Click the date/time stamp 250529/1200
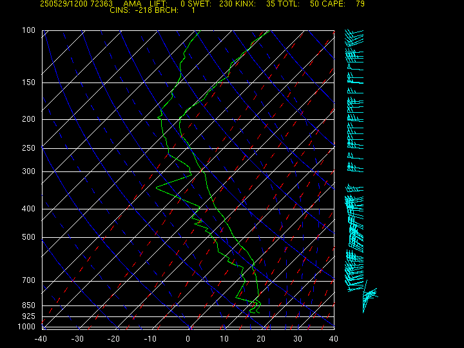This screenshot has height=348, width=464. [x=63, y=4]
